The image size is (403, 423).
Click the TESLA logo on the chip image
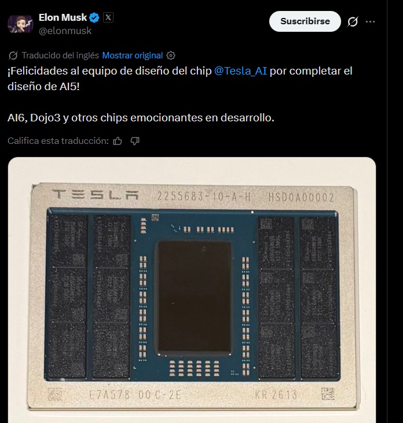tap(94, 196)
